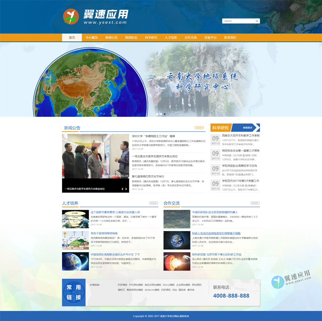The image size is (322, 321).
Task: Click the orange 科学研究 panel header icon area
Action: tap(221, 126)
